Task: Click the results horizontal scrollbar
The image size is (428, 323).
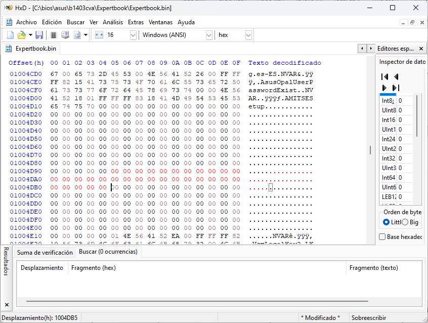Action: coord(197,301)
